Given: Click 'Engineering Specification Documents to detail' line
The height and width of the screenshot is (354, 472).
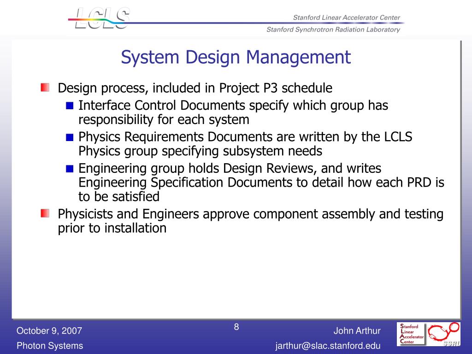Looking at the screenshot, I should pyautogui.click(x=261, y=183).
